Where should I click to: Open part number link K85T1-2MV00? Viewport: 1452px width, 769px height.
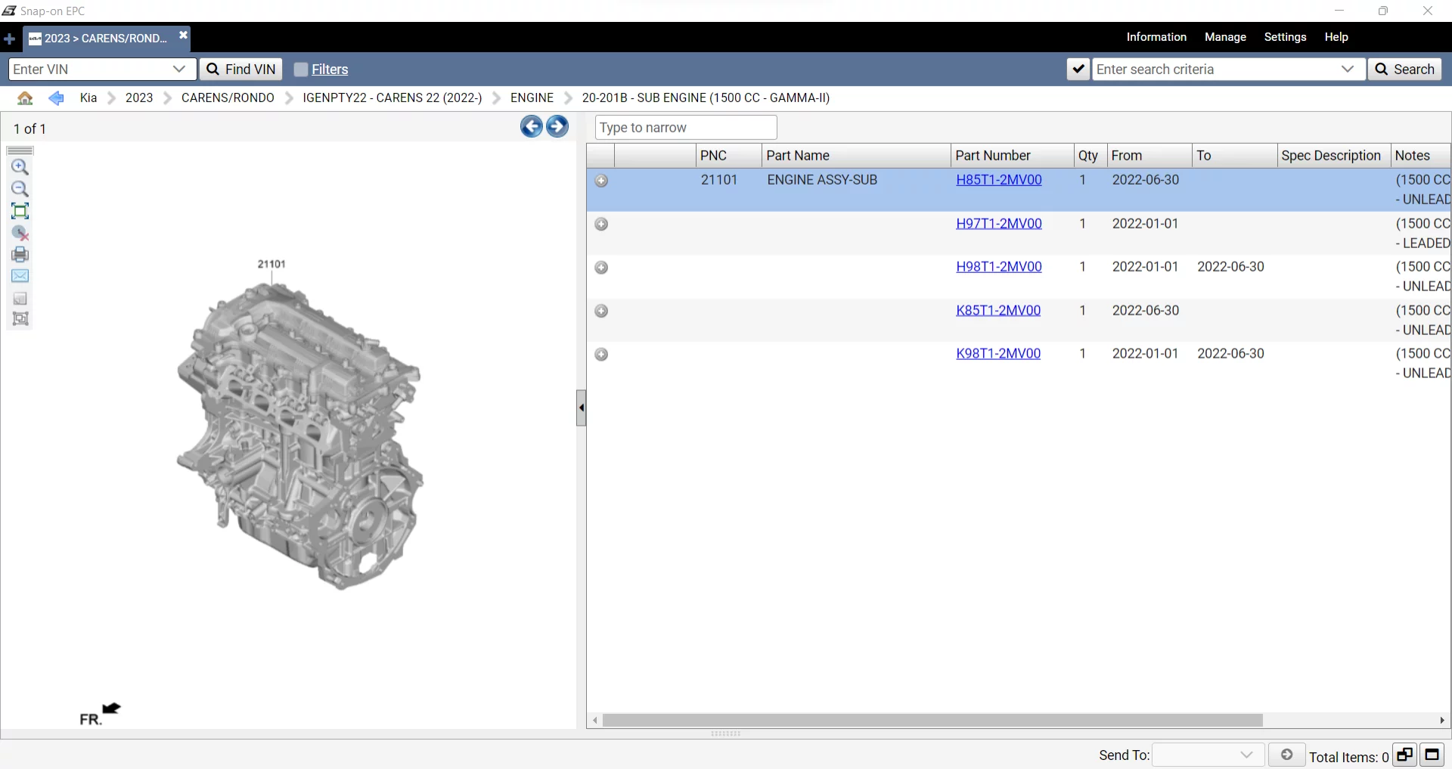pyautogui.click(x=997, y=310)
